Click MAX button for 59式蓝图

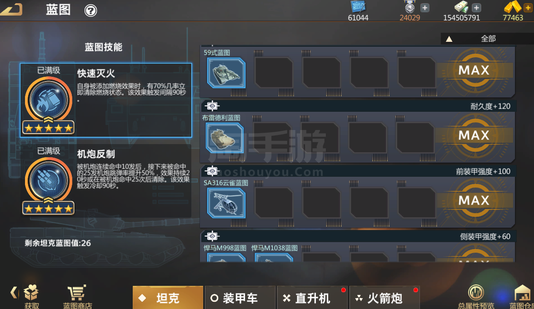474,70
